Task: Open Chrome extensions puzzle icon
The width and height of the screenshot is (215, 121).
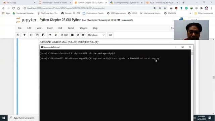Action: 202,8
